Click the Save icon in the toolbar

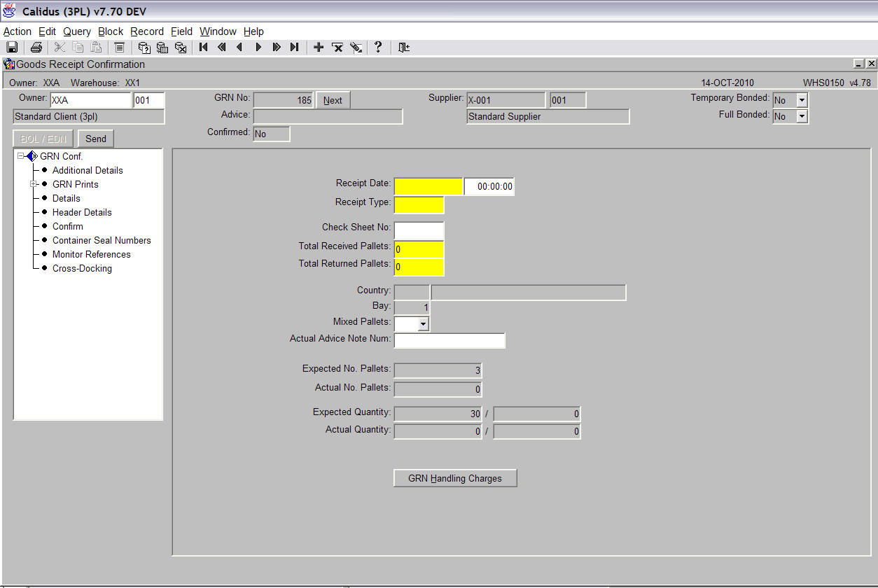(12, 48)
